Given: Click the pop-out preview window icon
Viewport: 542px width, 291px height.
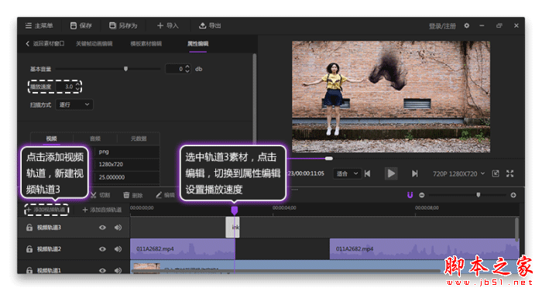Looking at the screenshot, I should click(x=496, y=173).
